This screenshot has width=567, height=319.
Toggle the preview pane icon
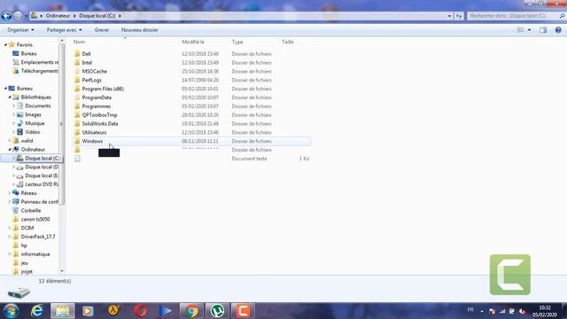click(x=543, y=30)
